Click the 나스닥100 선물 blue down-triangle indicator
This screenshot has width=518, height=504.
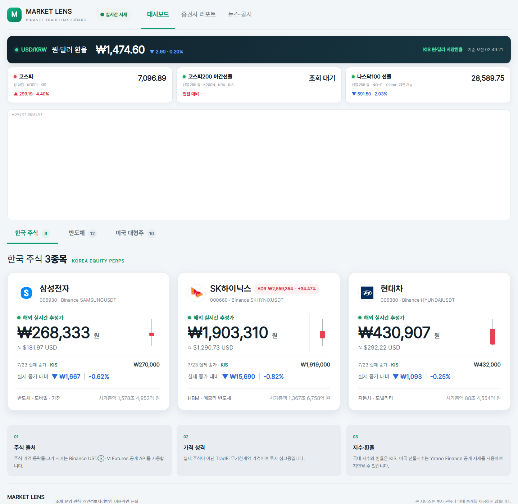click(369, 94)
